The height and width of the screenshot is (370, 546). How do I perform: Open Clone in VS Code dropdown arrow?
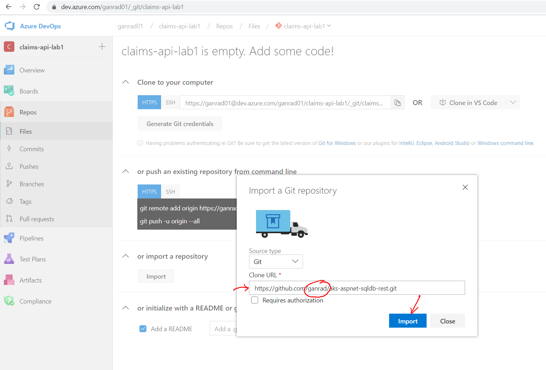coord(513,102)
